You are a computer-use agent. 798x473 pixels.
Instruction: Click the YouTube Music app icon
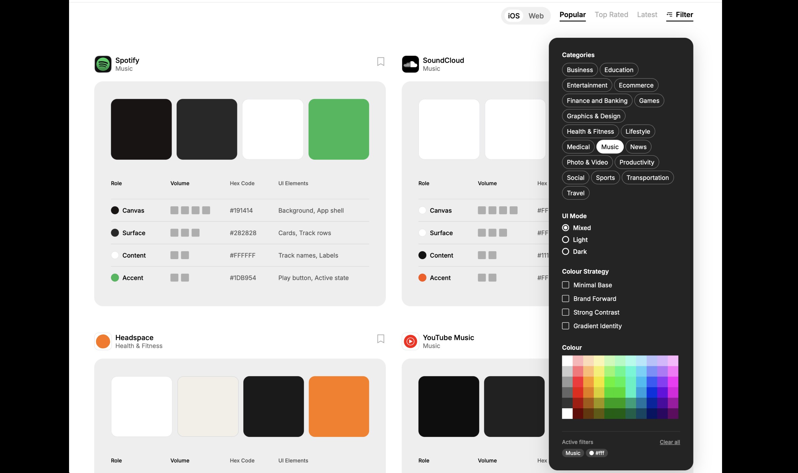tap(410, 341)
